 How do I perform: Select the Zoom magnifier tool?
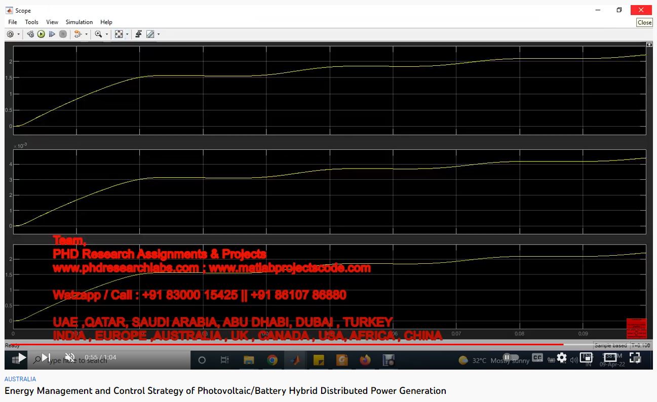[98, 34]
